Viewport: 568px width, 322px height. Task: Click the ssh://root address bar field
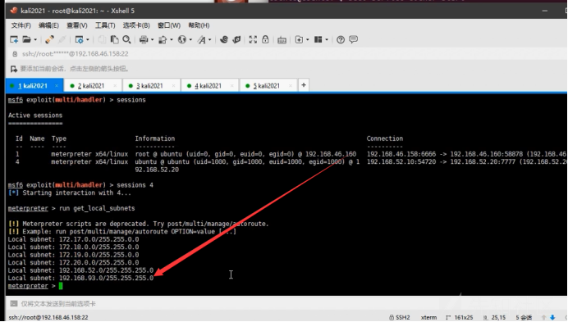76,54
